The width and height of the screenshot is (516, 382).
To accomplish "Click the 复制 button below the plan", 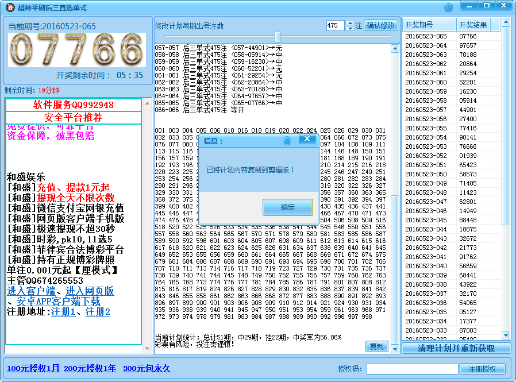I will click(376, 346).
